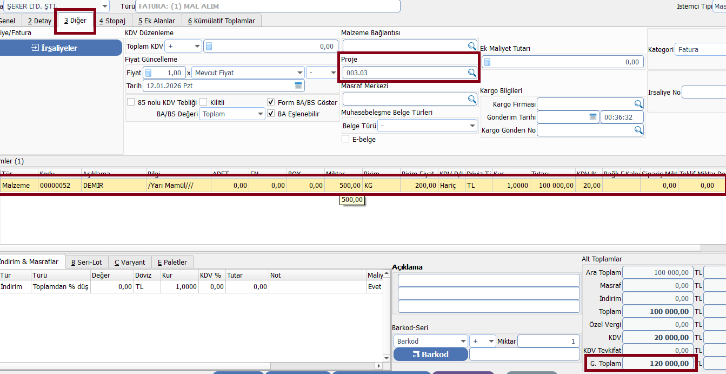Open Kargo Firması lookup magnifier
Viewport: 726px width, 374px height.
pos(638,104)
